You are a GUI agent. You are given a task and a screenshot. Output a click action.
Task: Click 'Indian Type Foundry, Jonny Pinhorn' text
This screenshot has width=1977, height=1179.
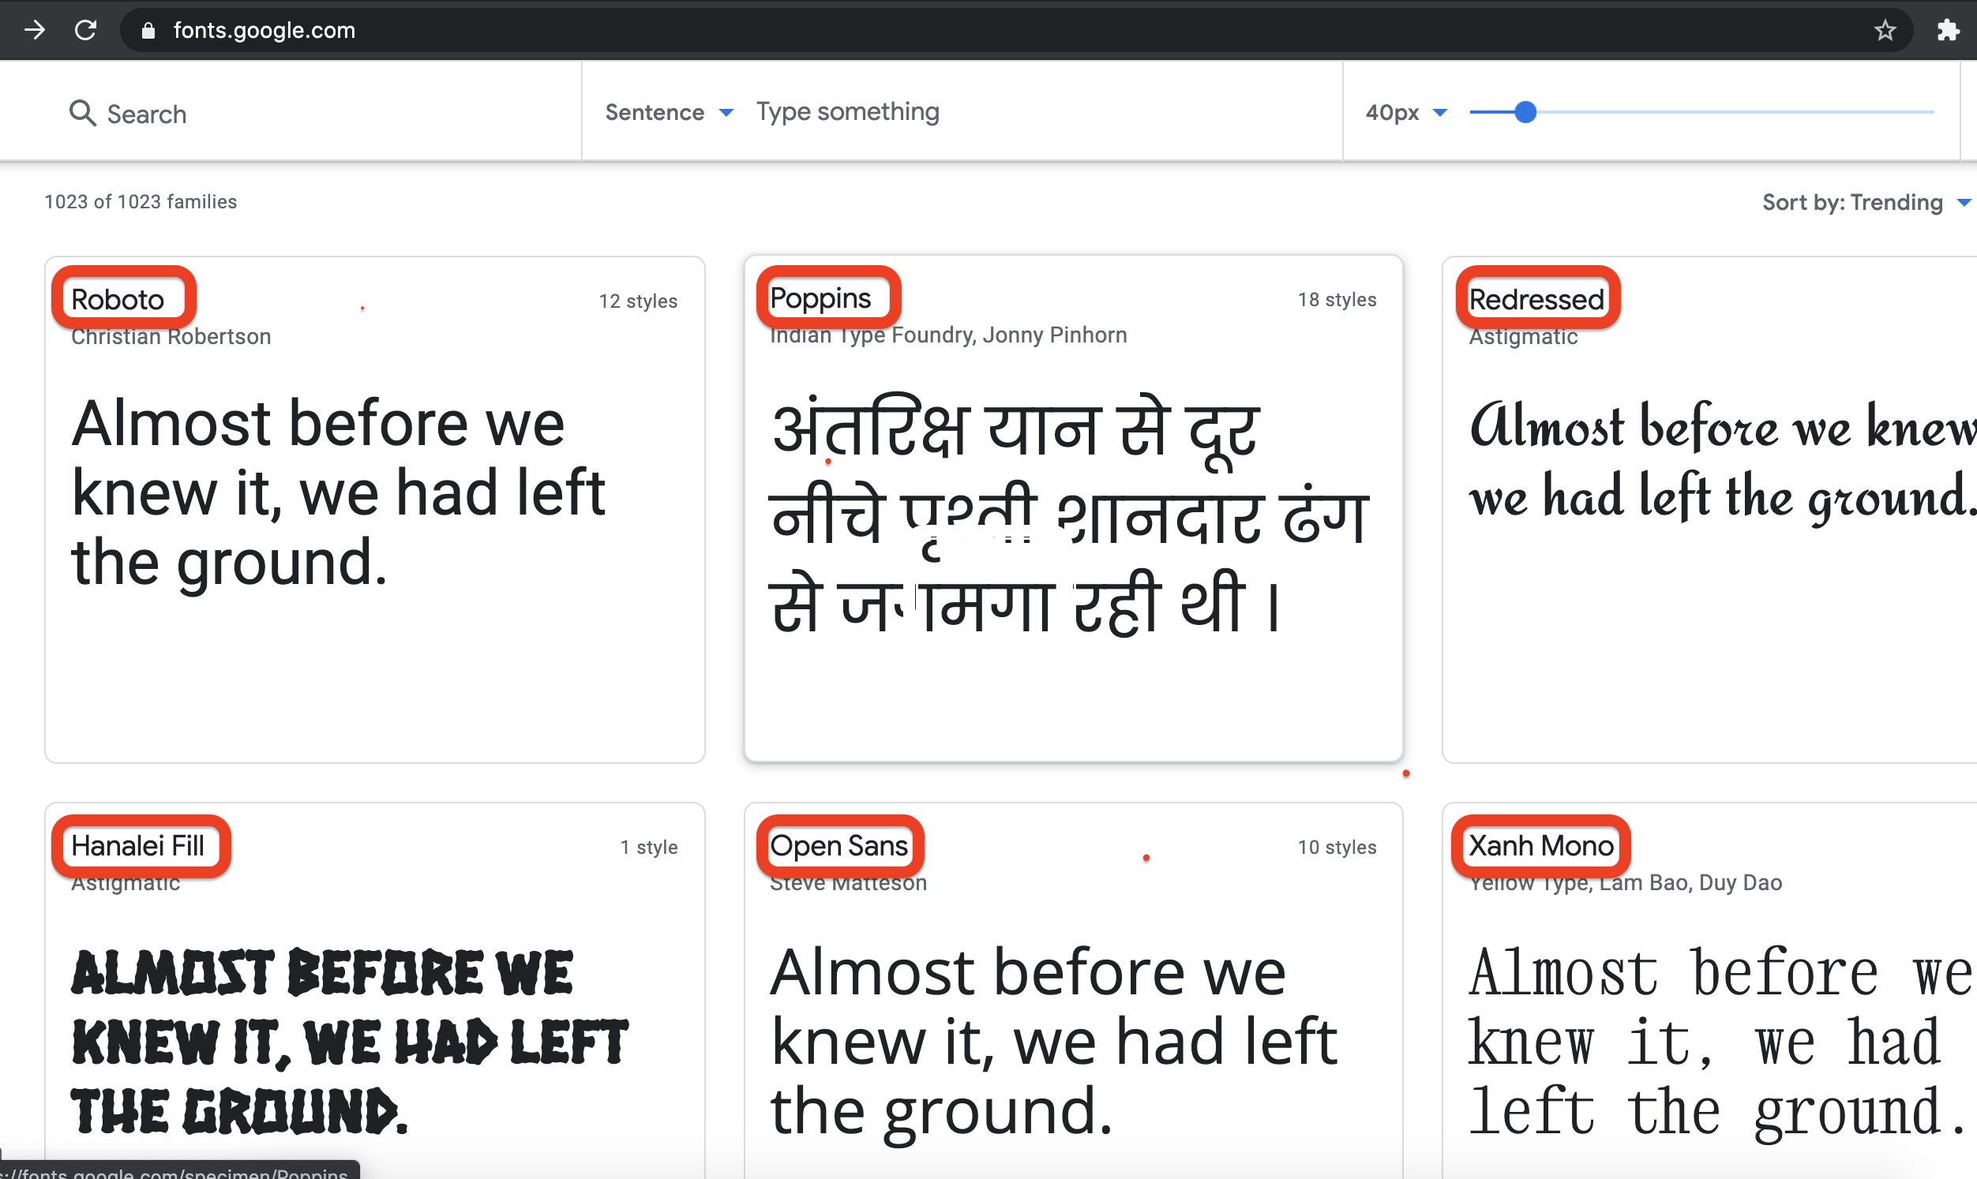(948, 335)
